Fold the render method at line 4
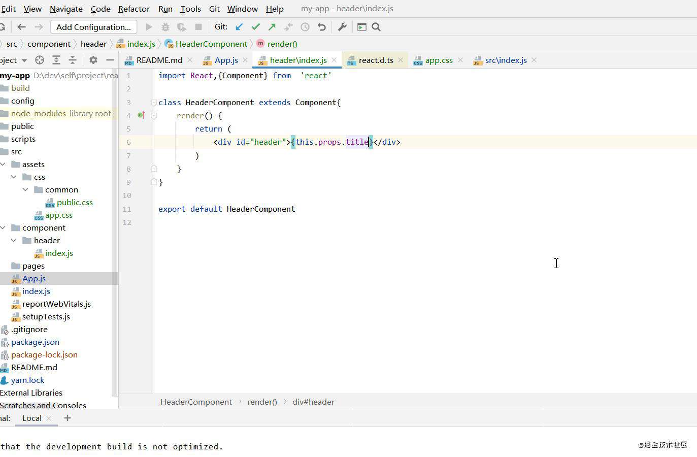This screenshot has width=697, height=457. [x=154, y=116]
